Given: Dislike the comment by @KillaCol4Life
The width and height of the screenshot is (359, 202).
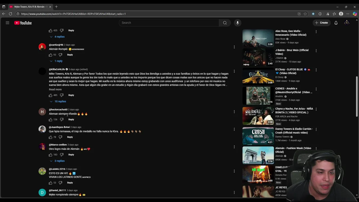Looking at the screenshot, I should pyautogui.click(x=62, y=95).
